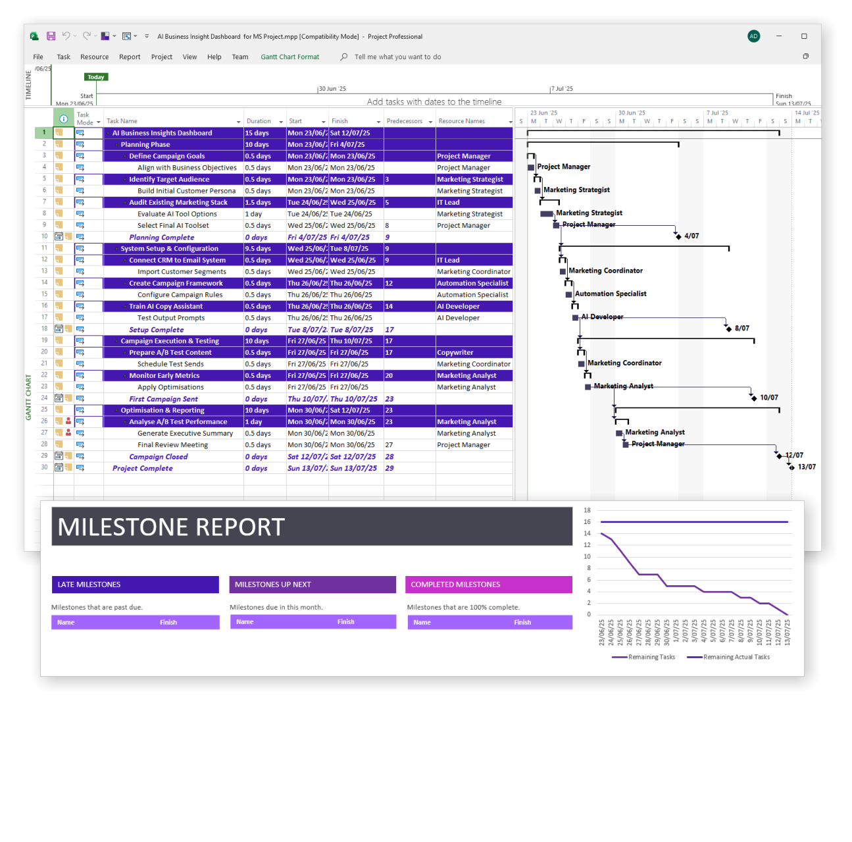Collapse the Planning Phase summary task
The height and width of the screenshot is (842, 852).
pos(116,145)
